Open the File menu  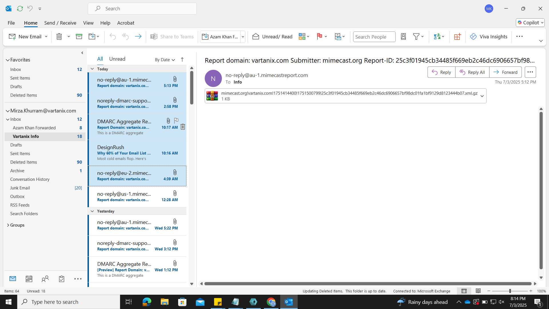pos(11,23)
